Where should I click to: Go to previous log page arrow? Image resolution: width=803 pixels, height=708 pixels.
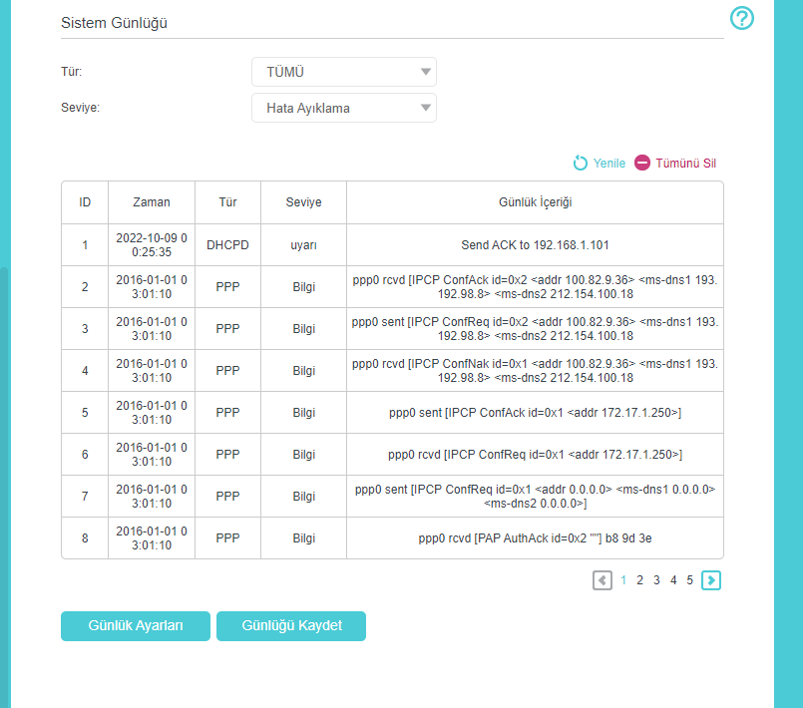click(602, 580)
